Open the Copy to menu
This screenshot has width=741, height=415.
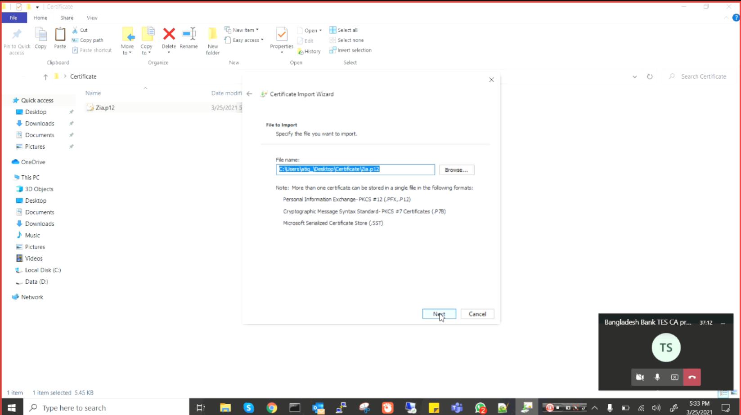pos(147,41)
